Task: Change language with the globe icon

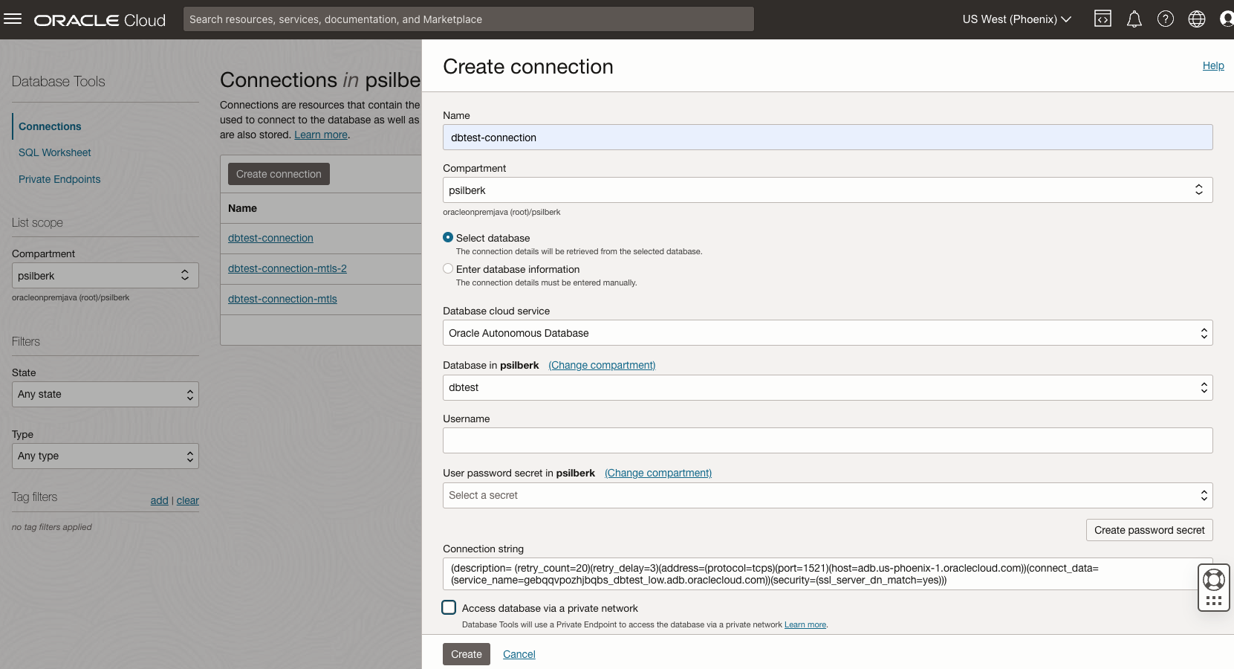Action: pos(1196,19)
